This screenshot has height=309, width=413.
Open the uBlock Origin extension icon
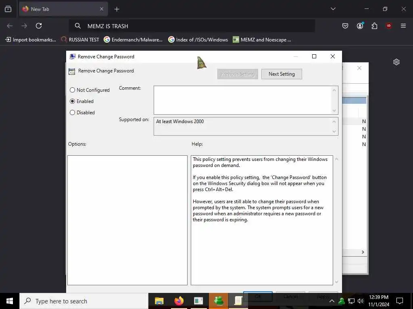click(x=389, y=26)
